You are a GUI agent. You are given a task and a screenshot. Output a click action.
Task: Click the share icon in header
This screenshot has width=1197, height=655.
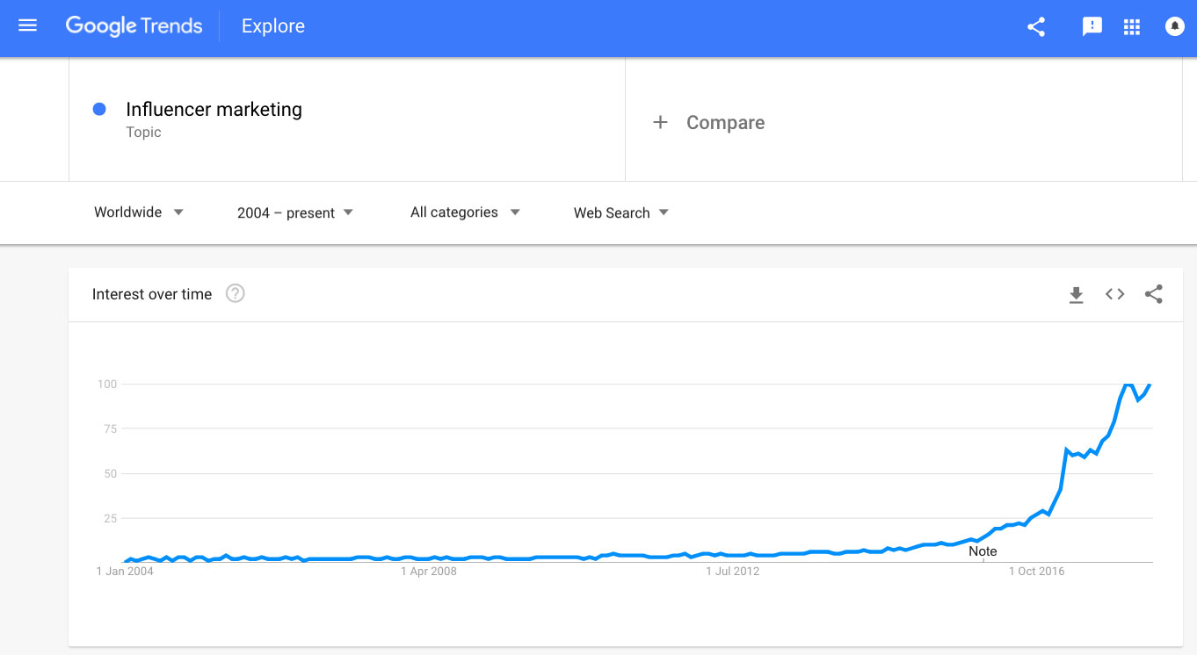1036,26
